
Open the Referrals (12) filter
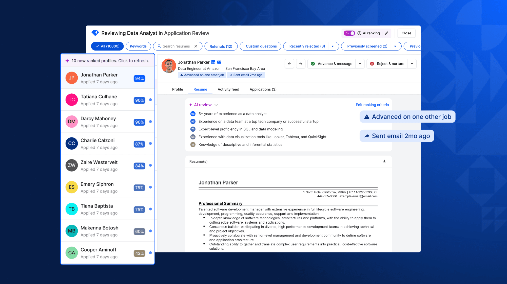coord(221,46)
